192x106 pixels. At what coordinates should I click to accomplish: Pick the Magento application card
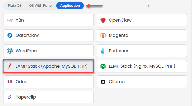142,35
